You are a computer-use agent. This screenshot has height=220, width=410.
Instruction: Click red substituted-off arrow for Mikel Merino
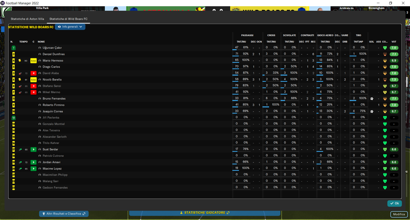point(33,92)
